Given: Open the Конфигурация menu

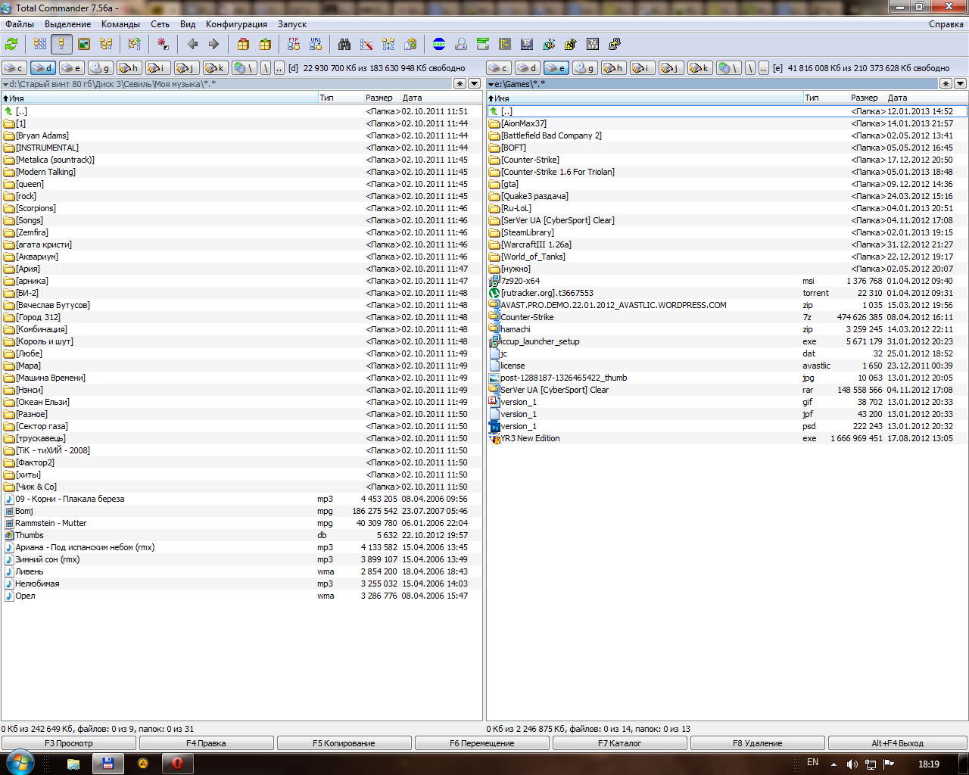Looking at the screenshot, I should tap(236, 24).
